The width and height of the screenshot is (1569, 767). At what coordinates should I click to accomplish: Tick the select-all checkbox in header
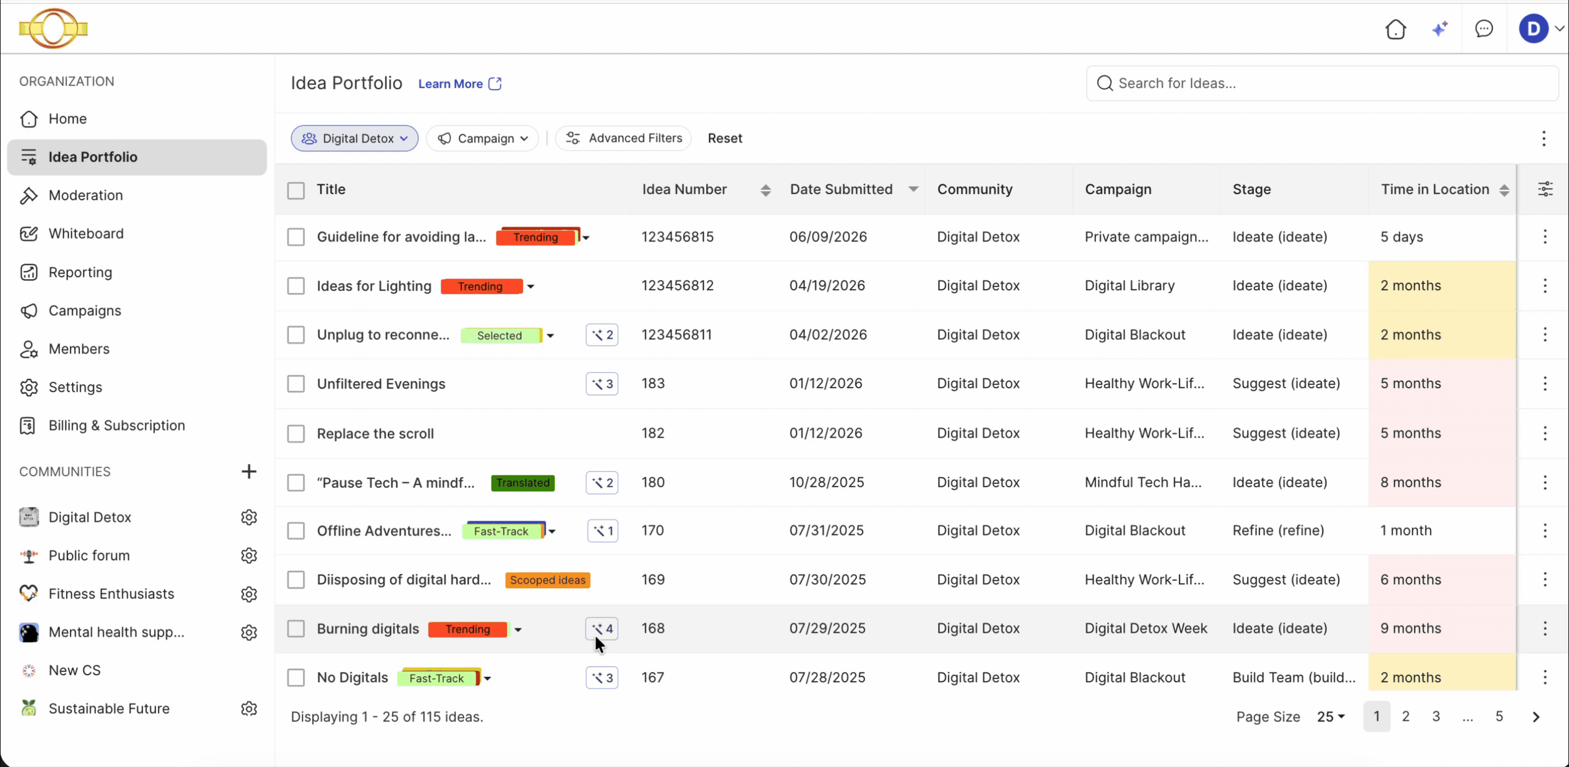[x=296, y=190]
